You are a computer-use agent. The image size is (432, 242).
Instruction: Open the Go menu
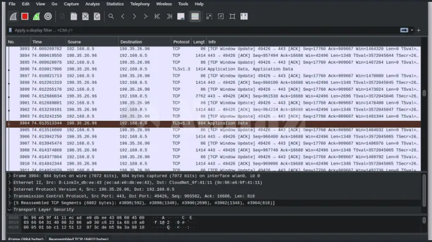pos(54,4)
